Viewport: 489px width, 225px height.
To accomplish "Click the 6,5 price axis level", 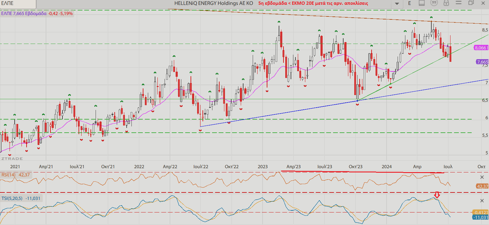I will coord(485,100).
